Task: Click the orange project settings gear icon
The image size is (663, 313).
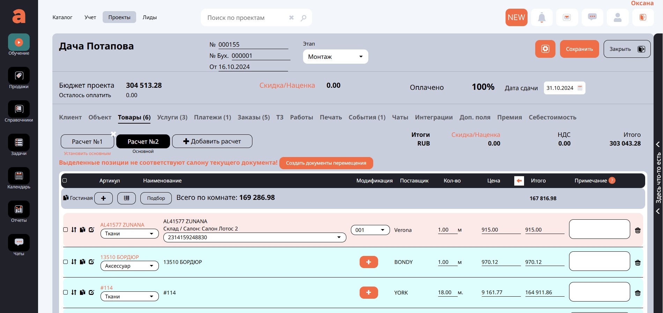Action: [x=545, y=49]
